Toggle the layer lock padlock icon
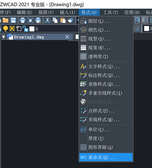152x168 pixels. coord(25,29)
